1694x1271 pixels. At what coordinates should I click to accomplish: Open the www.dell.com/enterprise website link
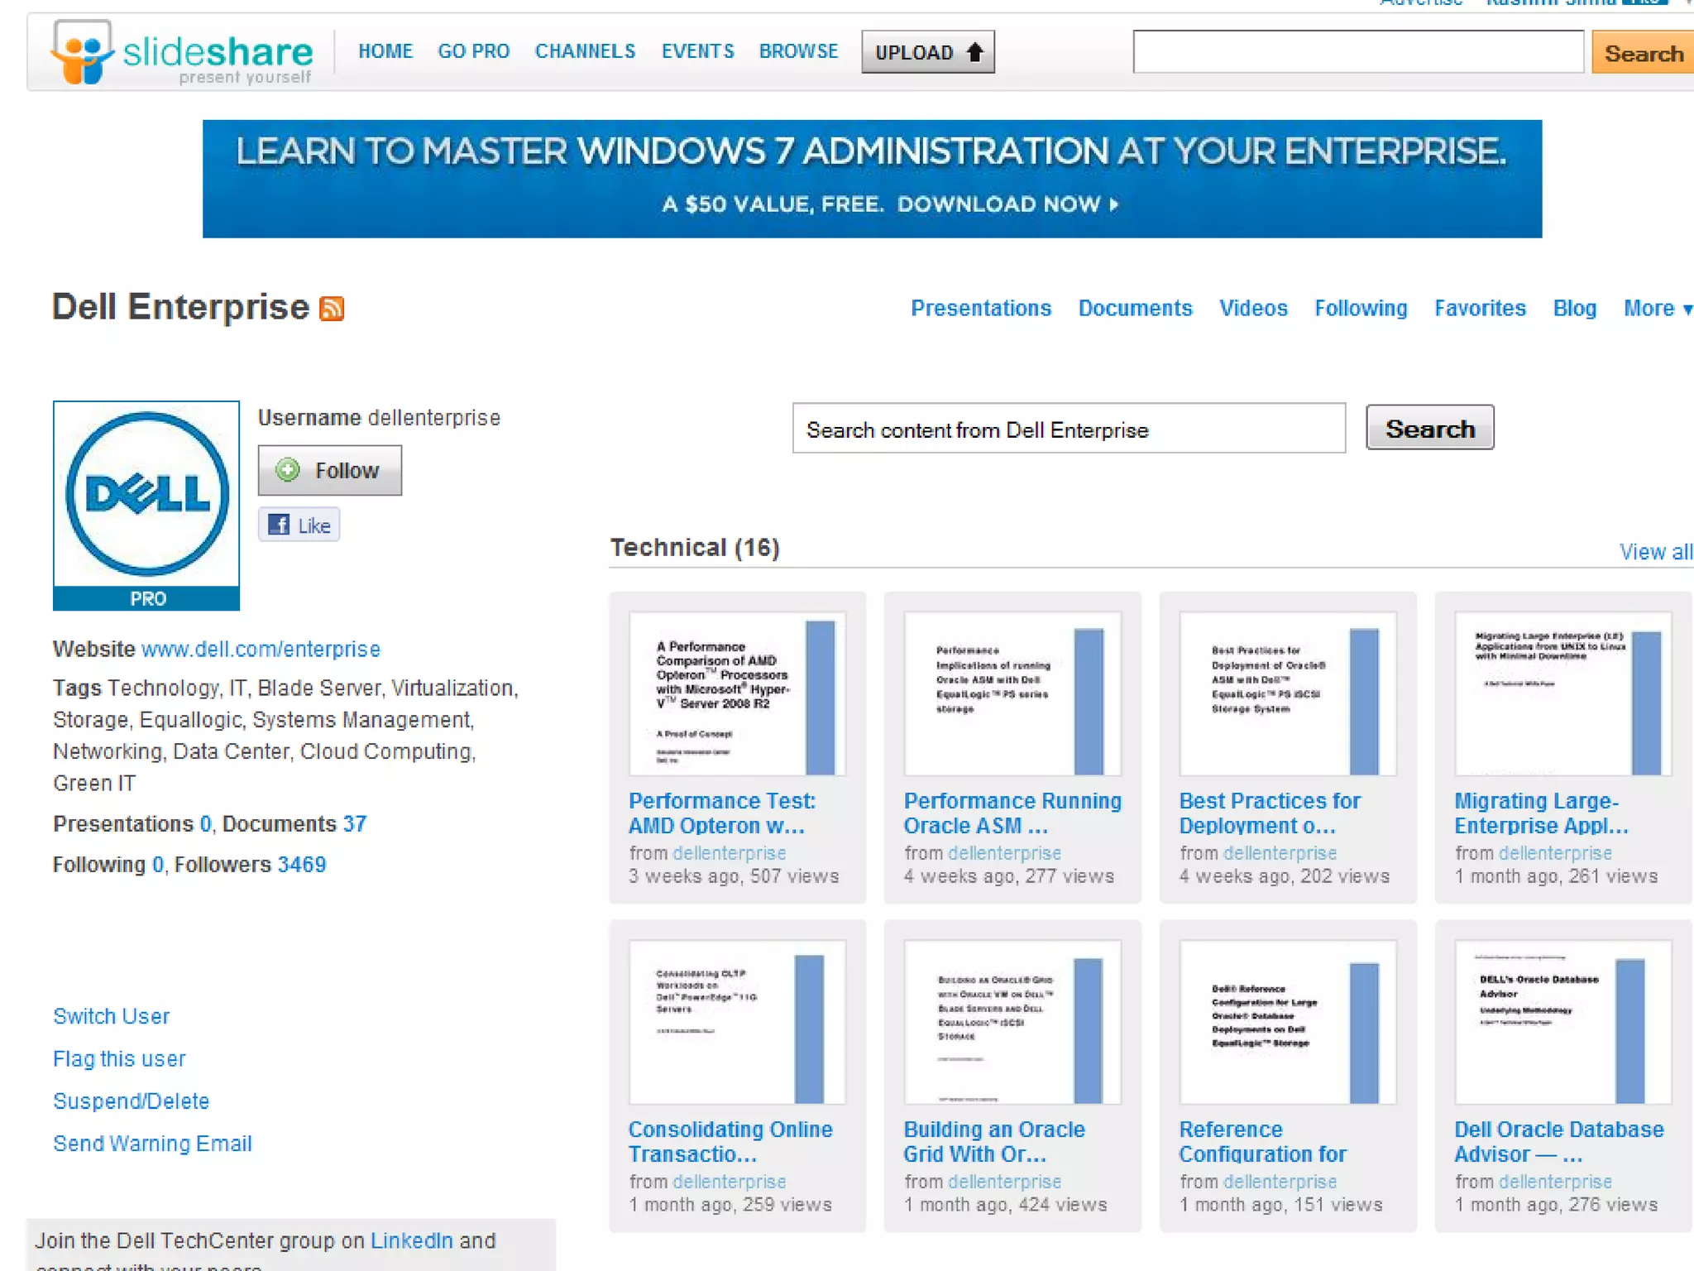coord(261,650)
